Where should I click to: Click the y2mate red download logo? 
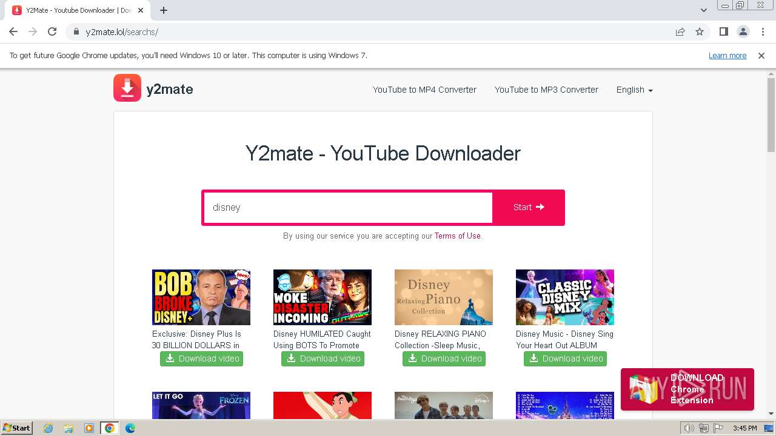(127, 88)
